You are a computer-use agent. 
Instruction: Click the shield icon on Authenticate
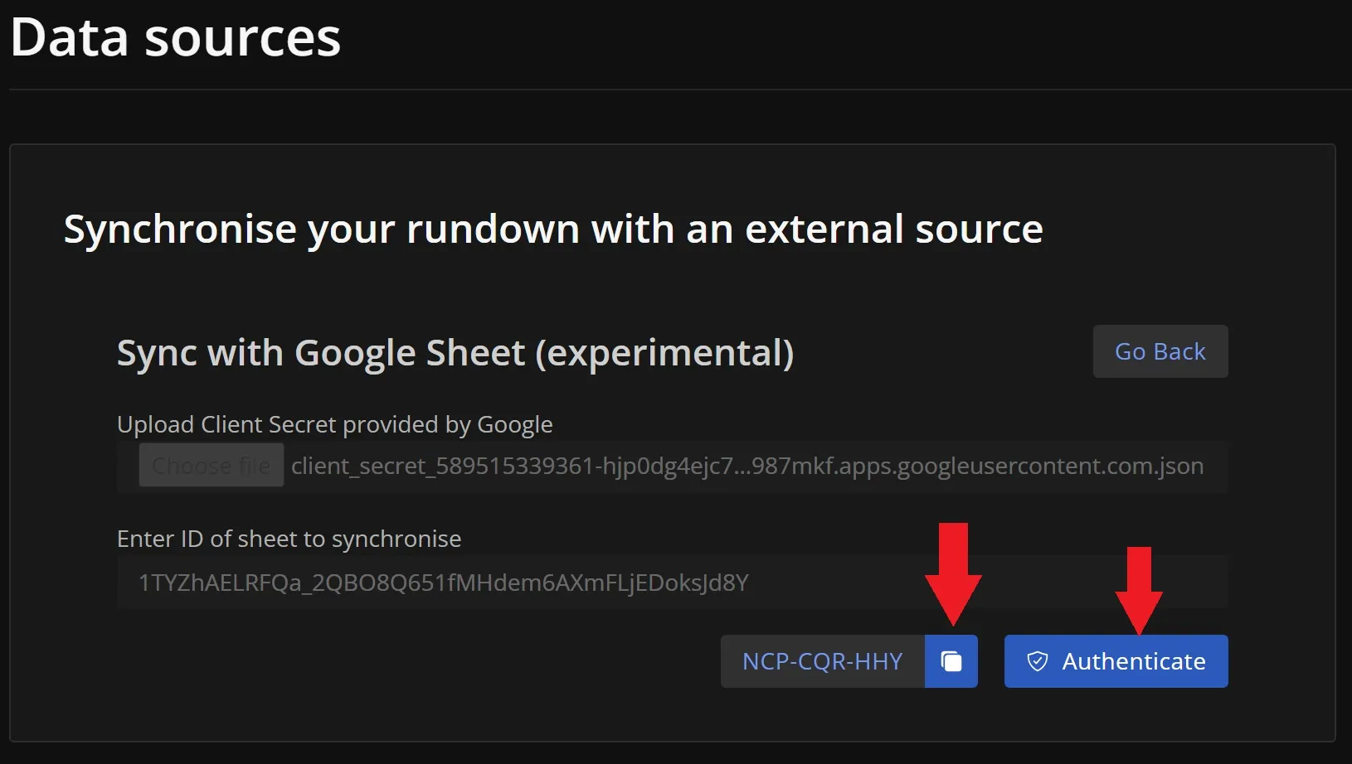(x=1037, y=661)
